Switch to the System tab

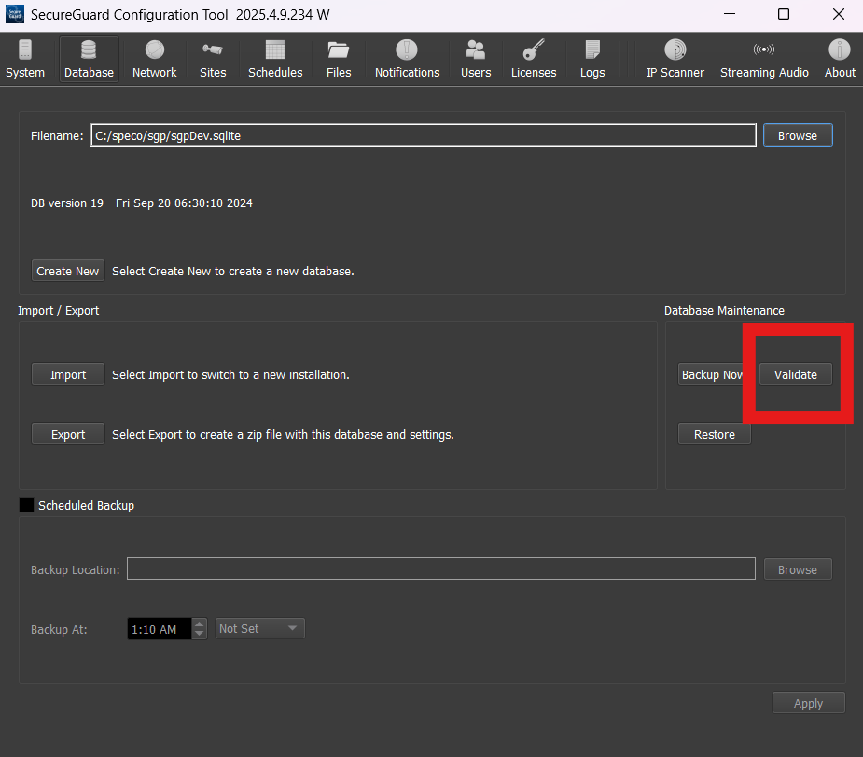point(25,58)
